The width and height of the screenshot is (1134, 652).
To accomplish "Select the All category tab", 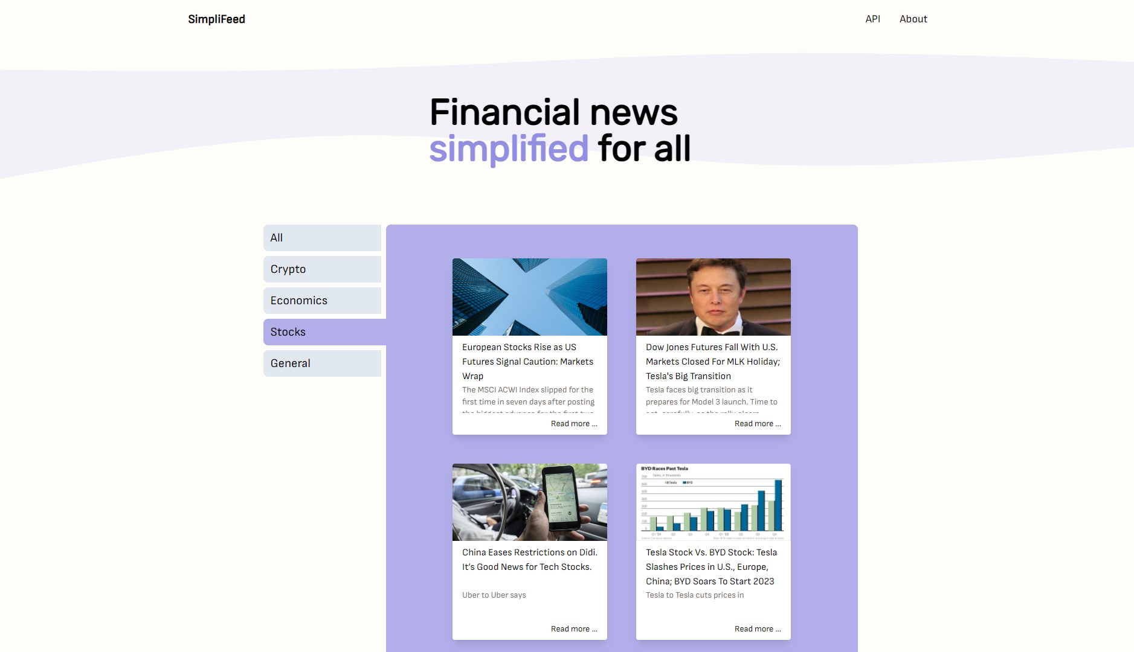I will pos(322,238).
